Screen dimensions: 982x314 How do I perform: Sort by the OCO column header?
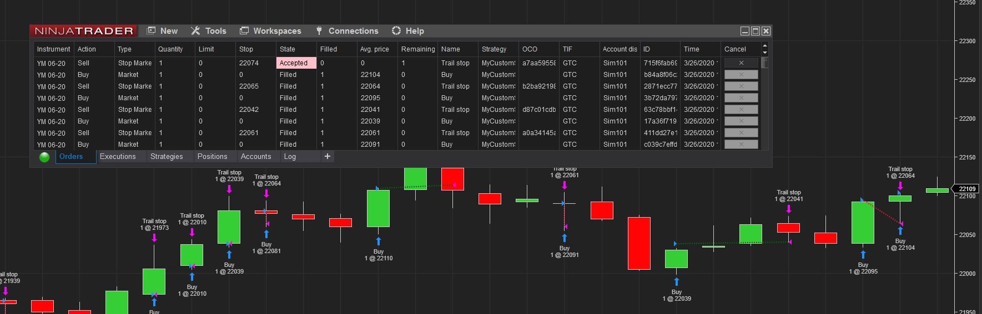click(539, 49)
